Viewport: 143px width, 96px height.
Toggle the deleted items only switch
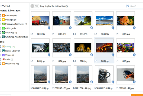point(35,6)
